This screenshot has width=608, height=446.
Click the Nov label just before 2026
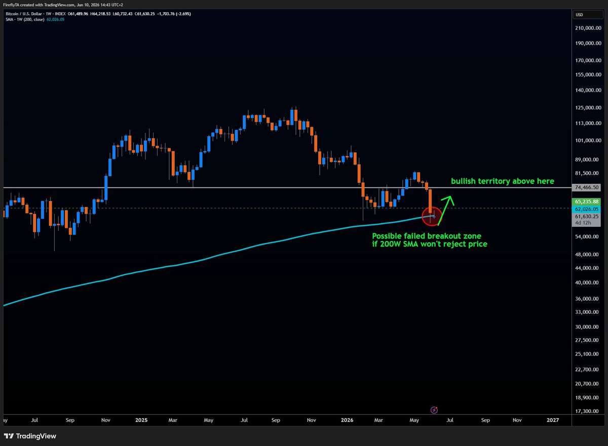[312, 420]
